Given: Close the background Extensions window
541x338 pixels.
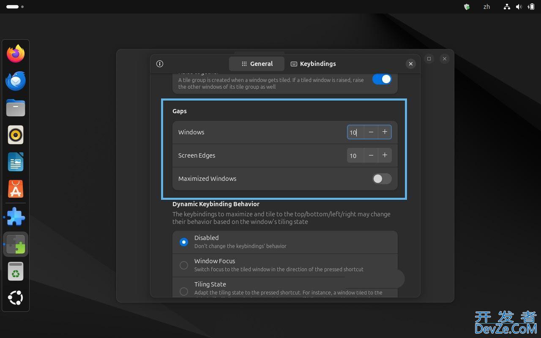Looking at the screenshot, I should tap(444, 59).
